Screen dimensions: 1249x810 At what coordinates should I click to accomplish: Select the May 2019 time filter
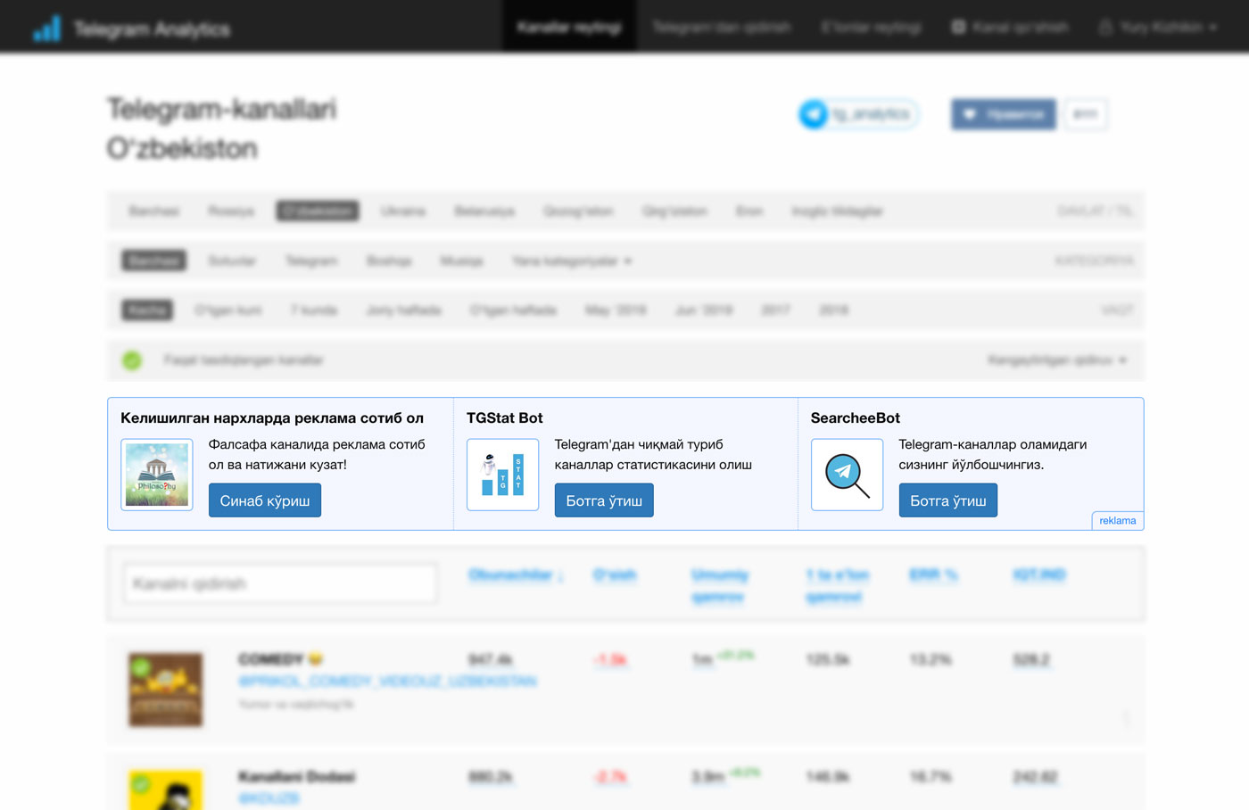tap(616, 310)
